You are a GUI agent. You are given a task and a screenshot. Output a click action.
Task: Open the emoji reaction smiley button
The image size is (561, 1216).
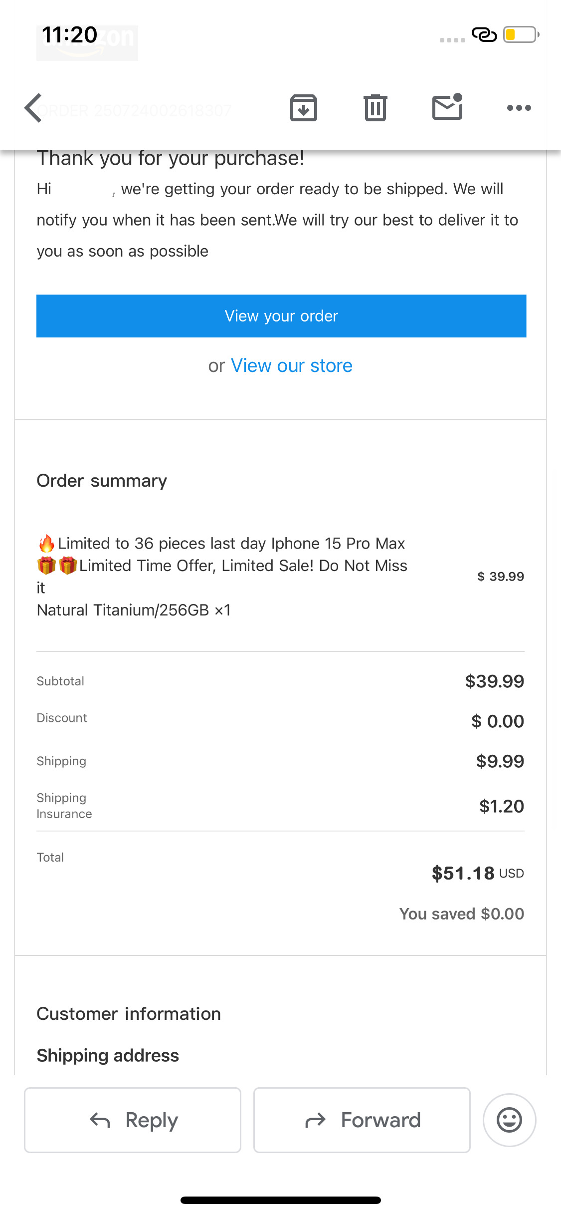pos(509,1120)
